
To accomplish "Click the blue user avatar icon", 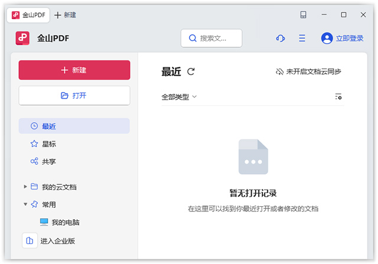I will point(327,38).
